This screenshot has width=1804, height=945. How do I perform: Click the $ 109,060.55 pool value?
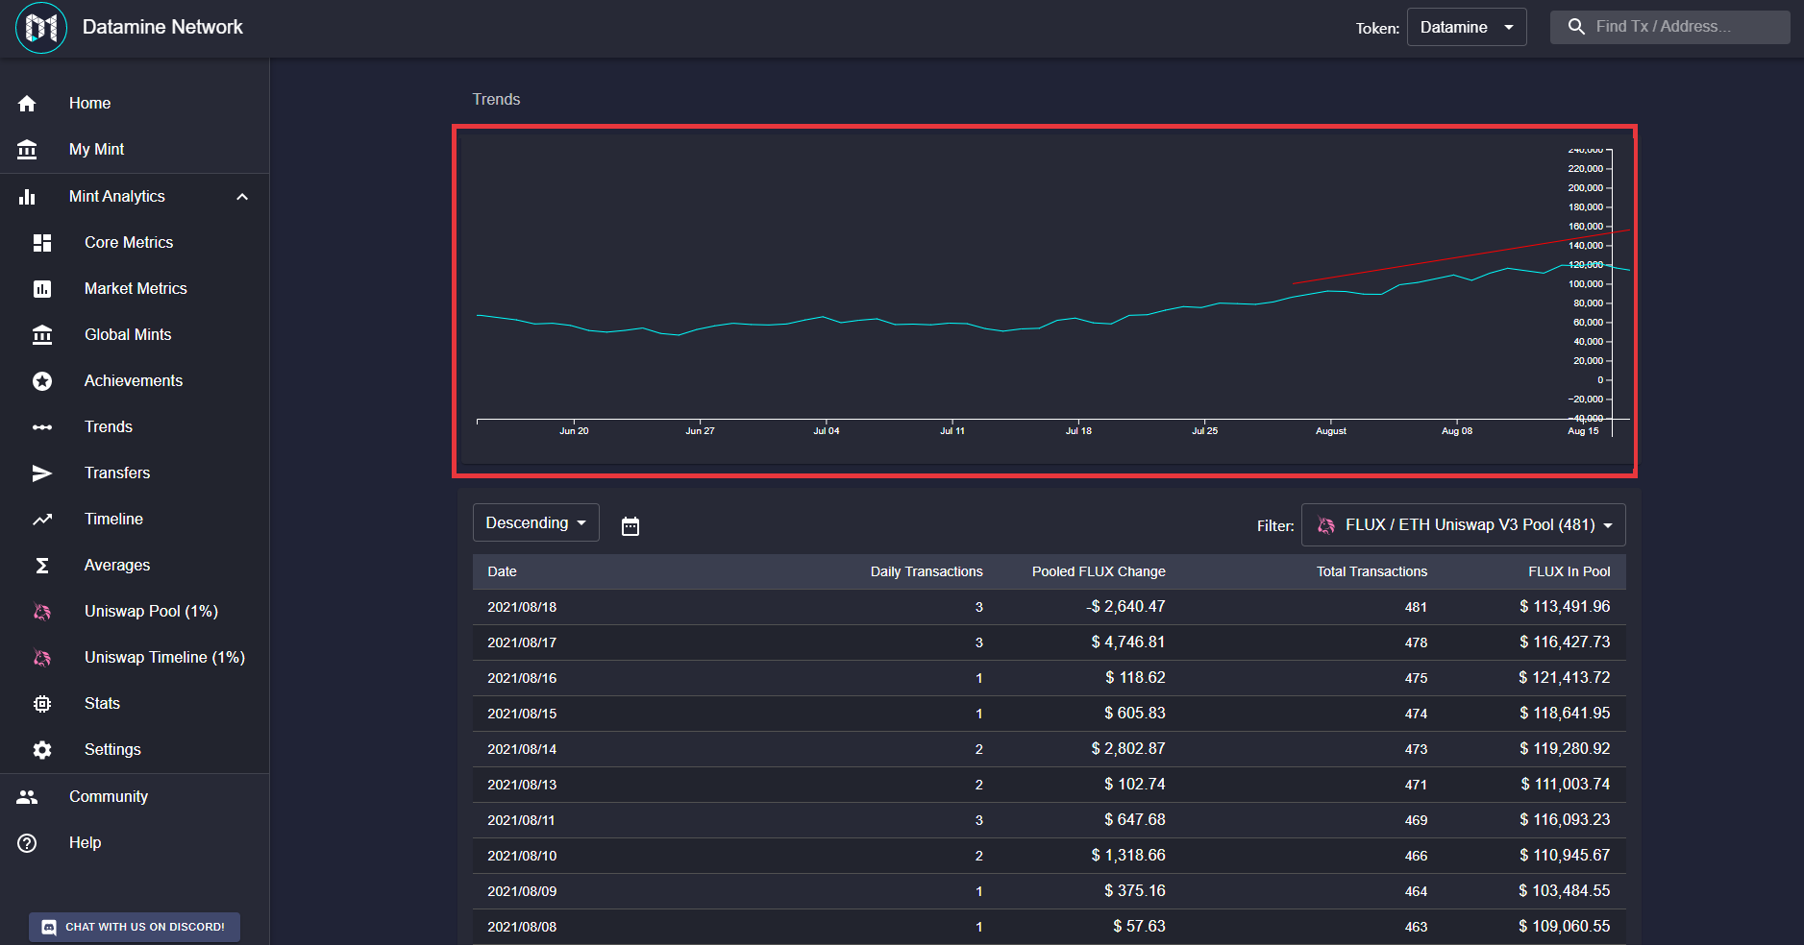click(1565, 927)
